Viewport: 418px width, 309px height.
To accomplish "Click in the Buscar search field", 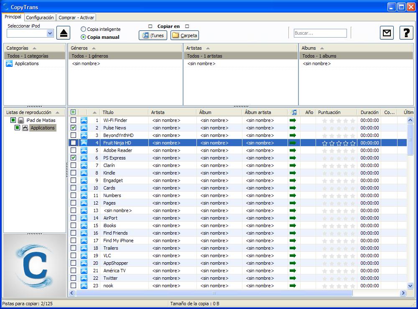I will [320, 33].
